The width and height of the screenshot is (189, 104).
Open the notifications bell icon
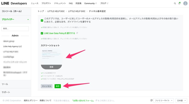tap(179, 3)
